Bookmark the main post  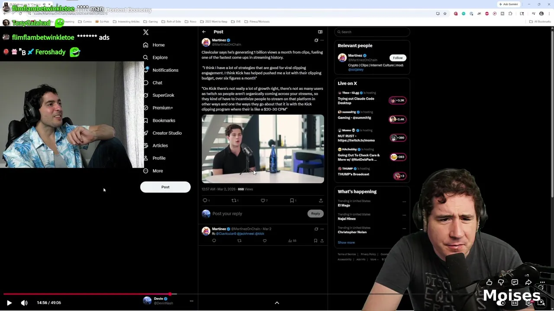click(x=293, y=200)
